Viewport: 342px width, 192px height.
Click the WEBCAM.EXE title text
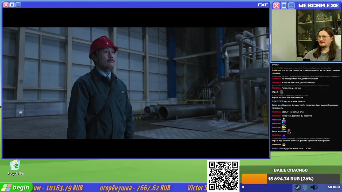click(x=319, y=6)
